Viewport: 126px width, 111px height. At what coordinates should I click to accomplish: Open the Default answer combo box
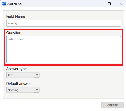click(x=23, y=90)
